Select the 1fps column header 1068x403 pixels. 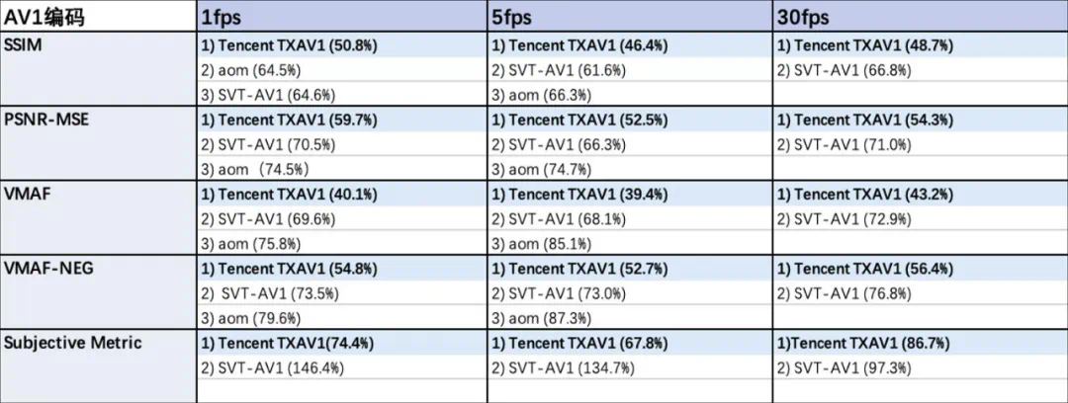coord(220,18)
